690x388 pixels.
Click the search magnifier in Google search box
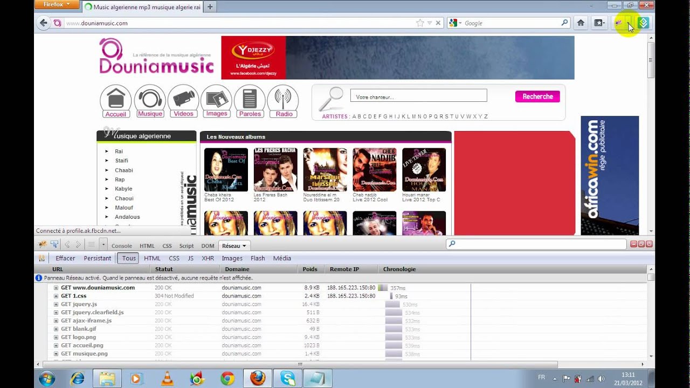click(564, 23)
